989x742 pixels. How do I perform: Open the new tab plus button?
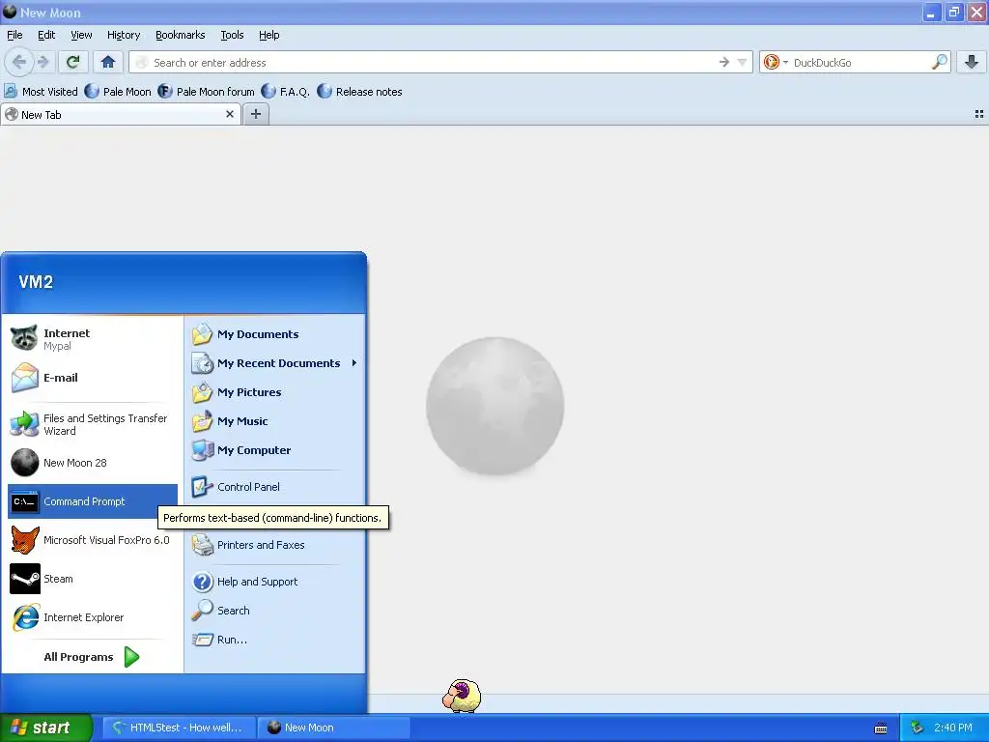(x=255, y=114)
